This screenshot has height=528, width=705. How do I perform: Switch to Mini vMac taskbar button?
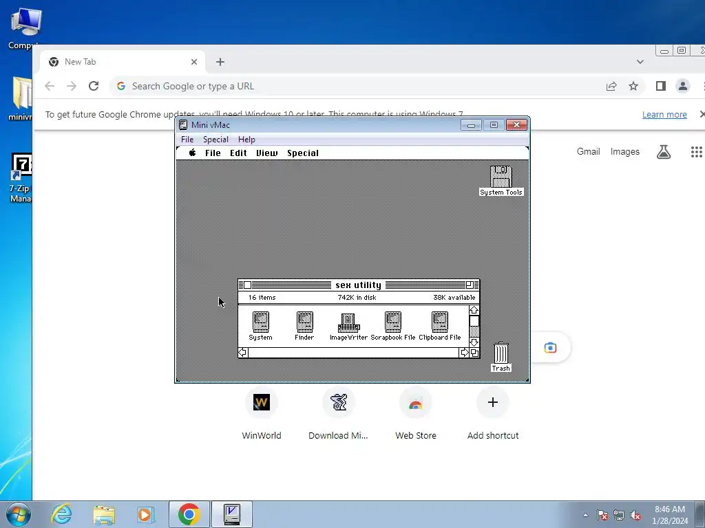pos(231,514)
